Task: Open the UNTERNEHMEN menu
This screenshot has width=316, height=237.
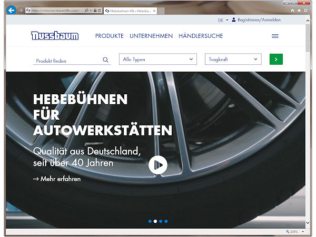Action: pos(151,36)
